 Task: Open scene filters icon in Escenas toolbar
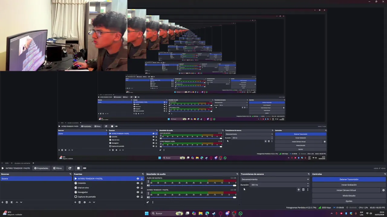pyautogui.click(x=12, y=202)
